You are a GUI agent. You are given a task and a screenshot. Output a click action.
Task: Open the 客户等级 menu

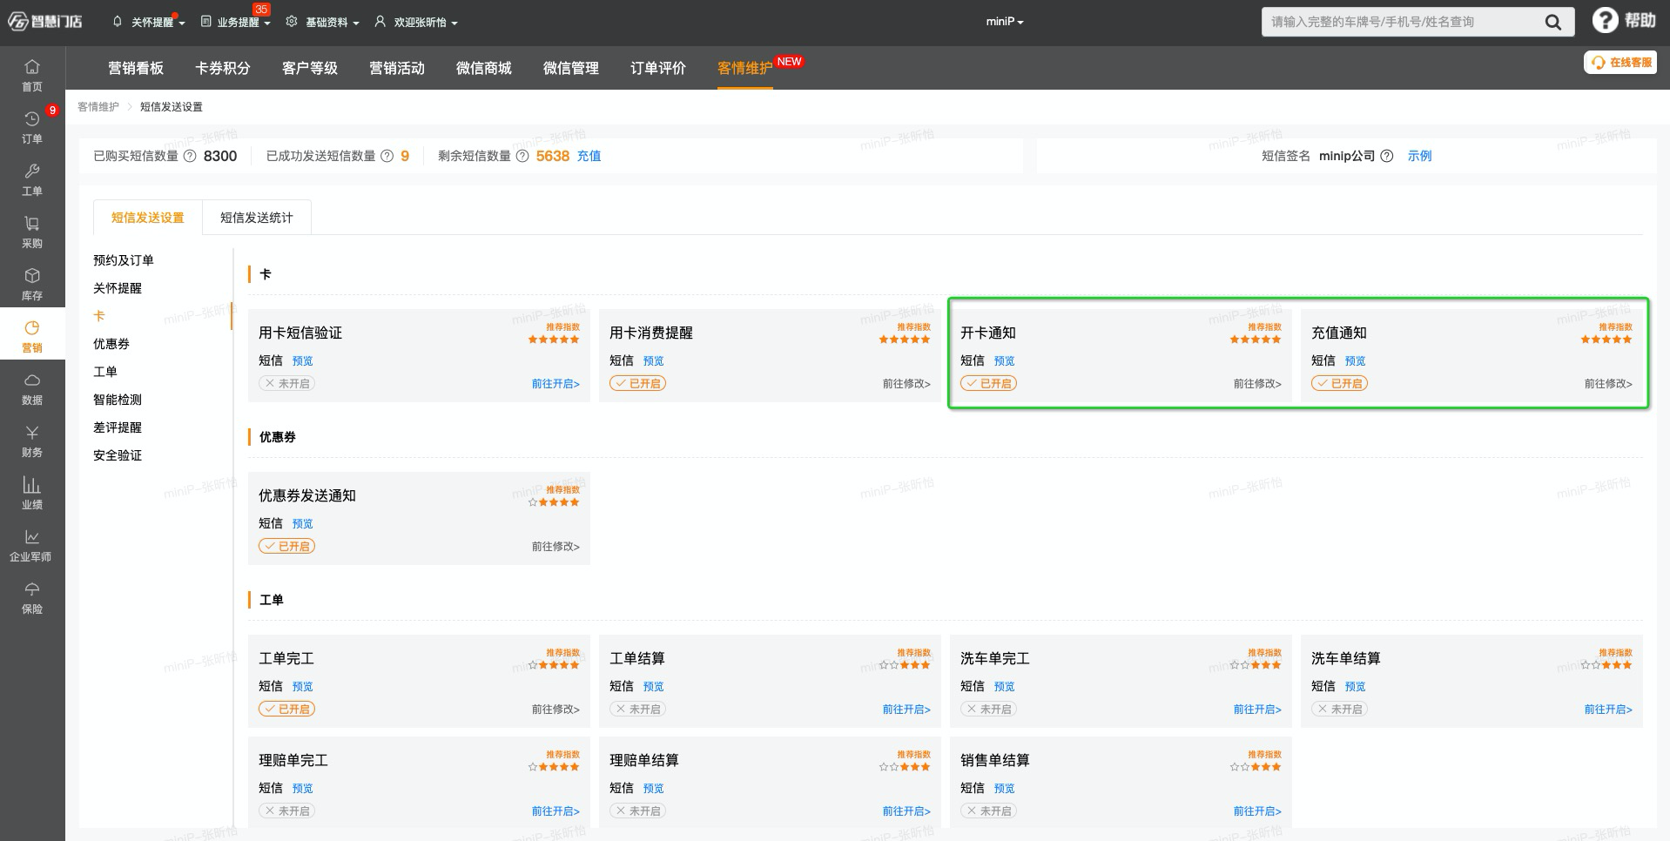(310, 68)
